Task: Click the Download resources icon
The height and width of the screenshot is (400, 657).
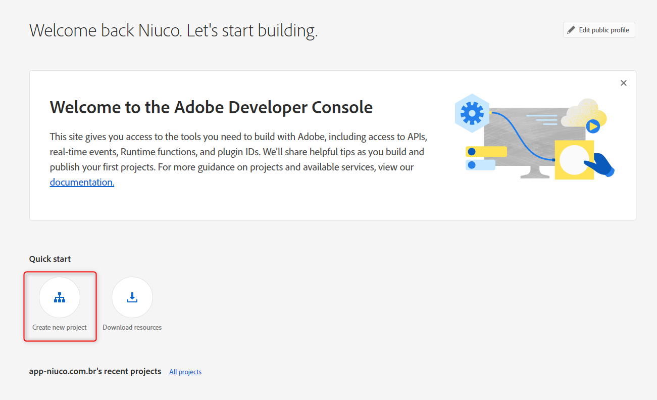Action: 132,297
